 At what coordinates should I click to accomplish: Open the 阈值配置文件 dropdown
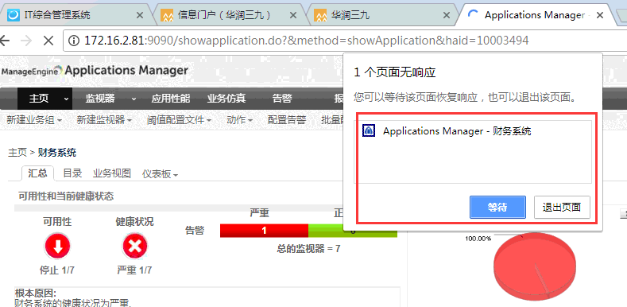tap(179, 119)
